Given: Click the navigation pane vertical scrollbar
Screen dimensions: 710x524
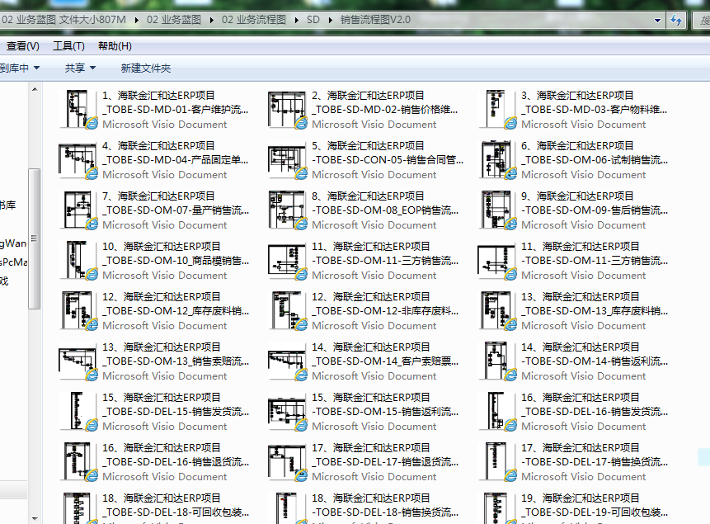Looking at the screenshot, I should [34, 239].
